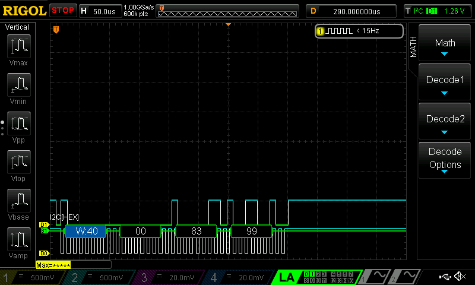This screenshot has width=475, height=285.
Task: Click the waveform memory overview bar
Action: (227, 11)
